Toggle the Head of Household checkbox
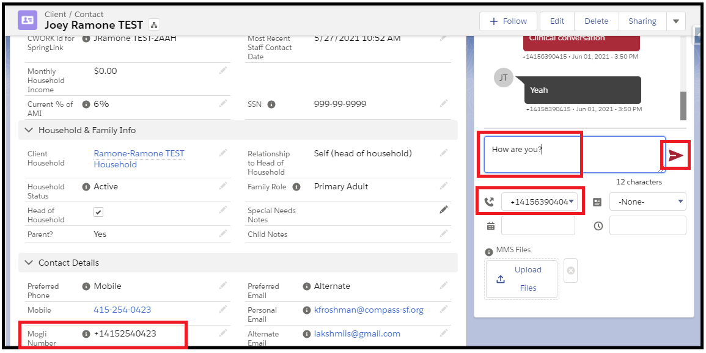Screen dimensions: 706x353 98,212
